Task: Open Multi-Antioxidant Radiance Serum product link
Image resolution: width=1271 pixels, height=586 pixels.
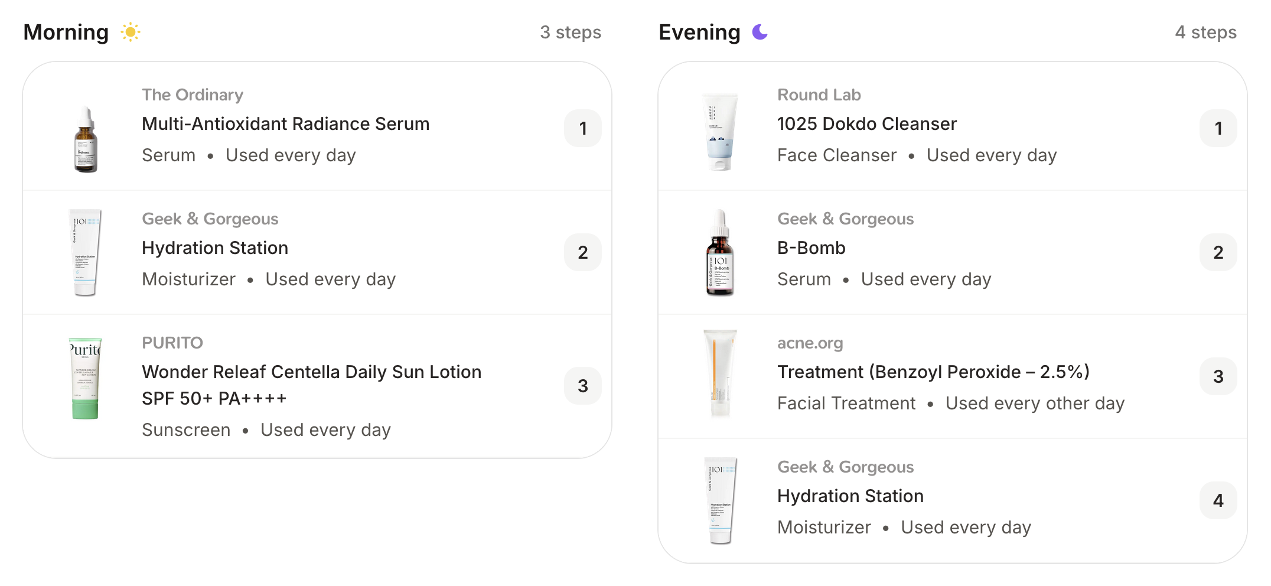Action: point(286,124)
